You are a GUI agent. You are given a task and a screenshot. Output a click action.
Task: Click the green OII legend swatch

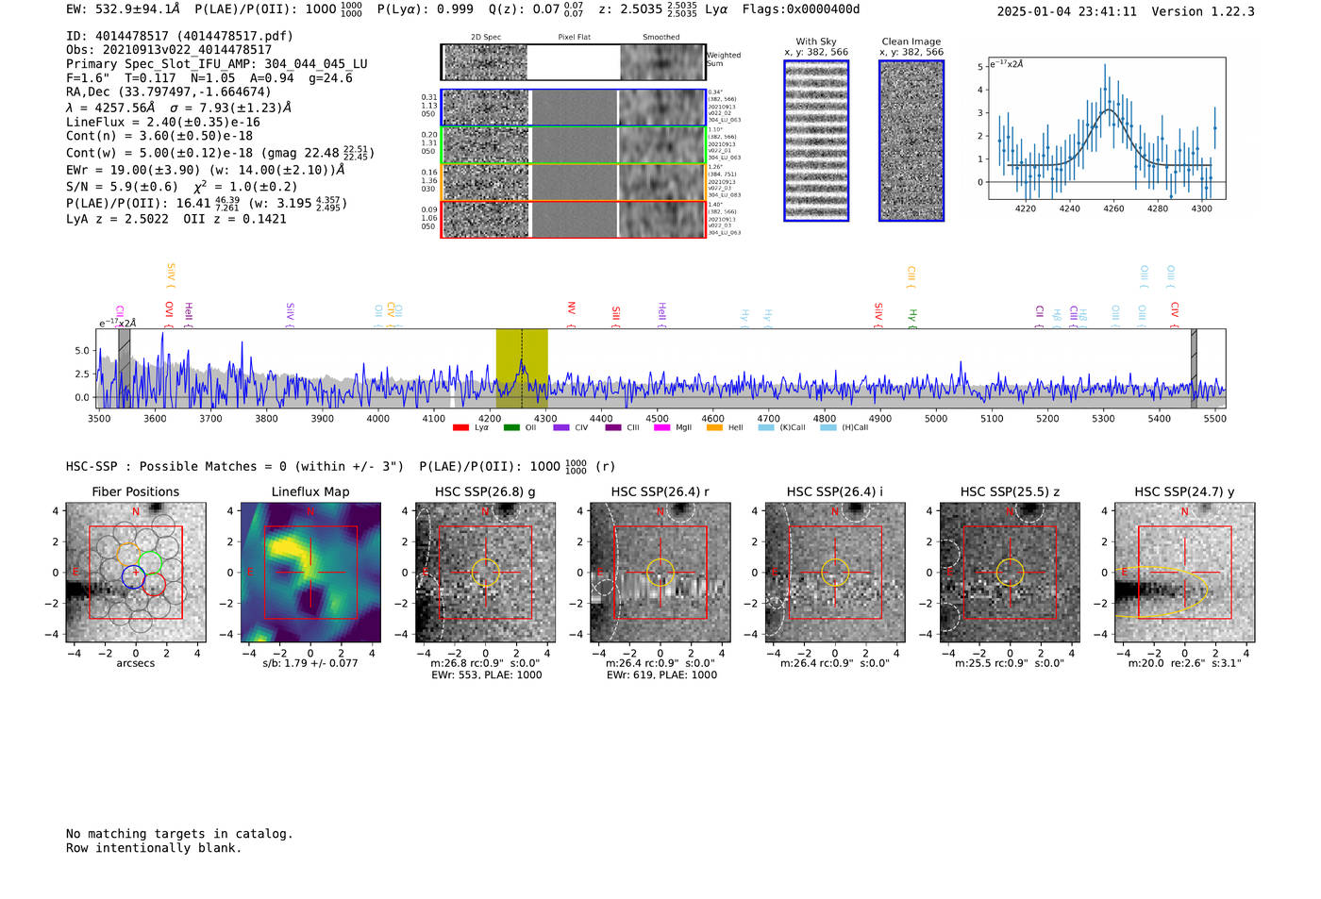511,427
